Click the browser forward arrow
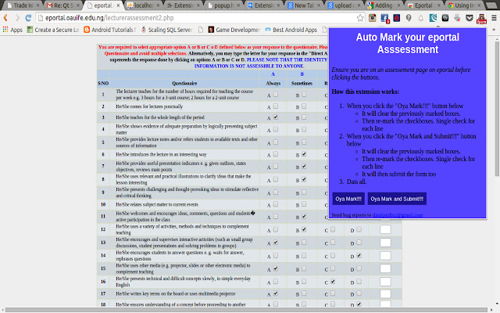The height and width of the screenshot is (313, 500). point(17,18)
